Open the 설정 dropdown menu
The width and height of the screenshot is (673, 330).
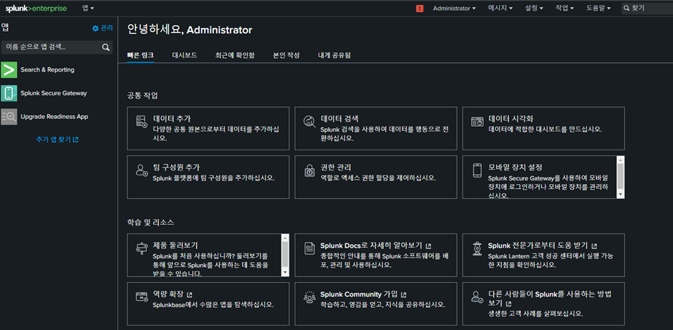tap(534, 8)
